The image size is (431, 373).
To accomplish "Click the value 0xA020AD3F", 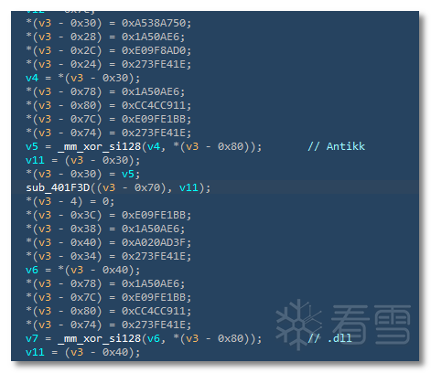I will click(154, 242).
